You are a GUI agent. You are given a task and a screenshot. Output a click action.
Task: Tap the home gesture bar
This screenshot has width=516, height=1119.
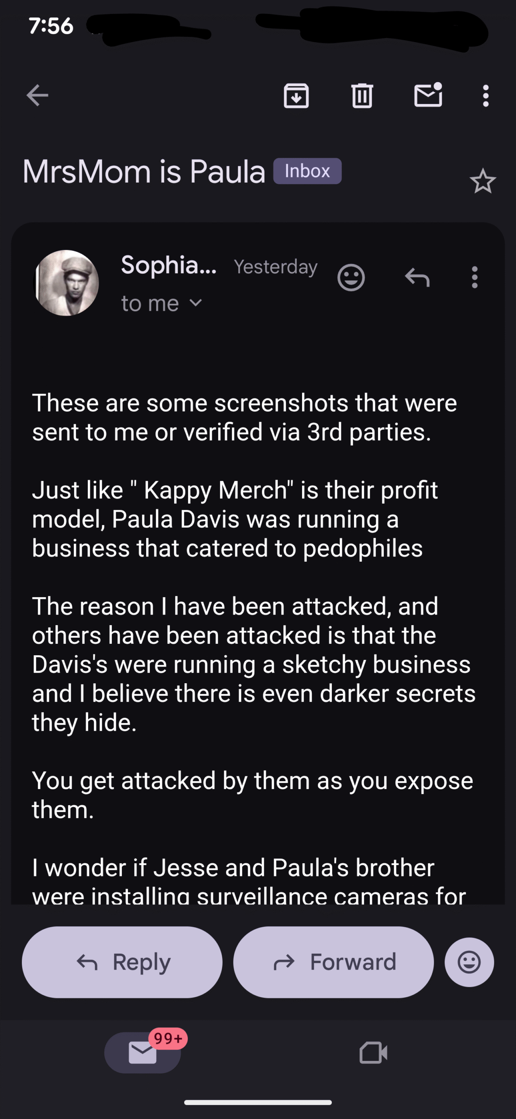[x=258, y=1102]
